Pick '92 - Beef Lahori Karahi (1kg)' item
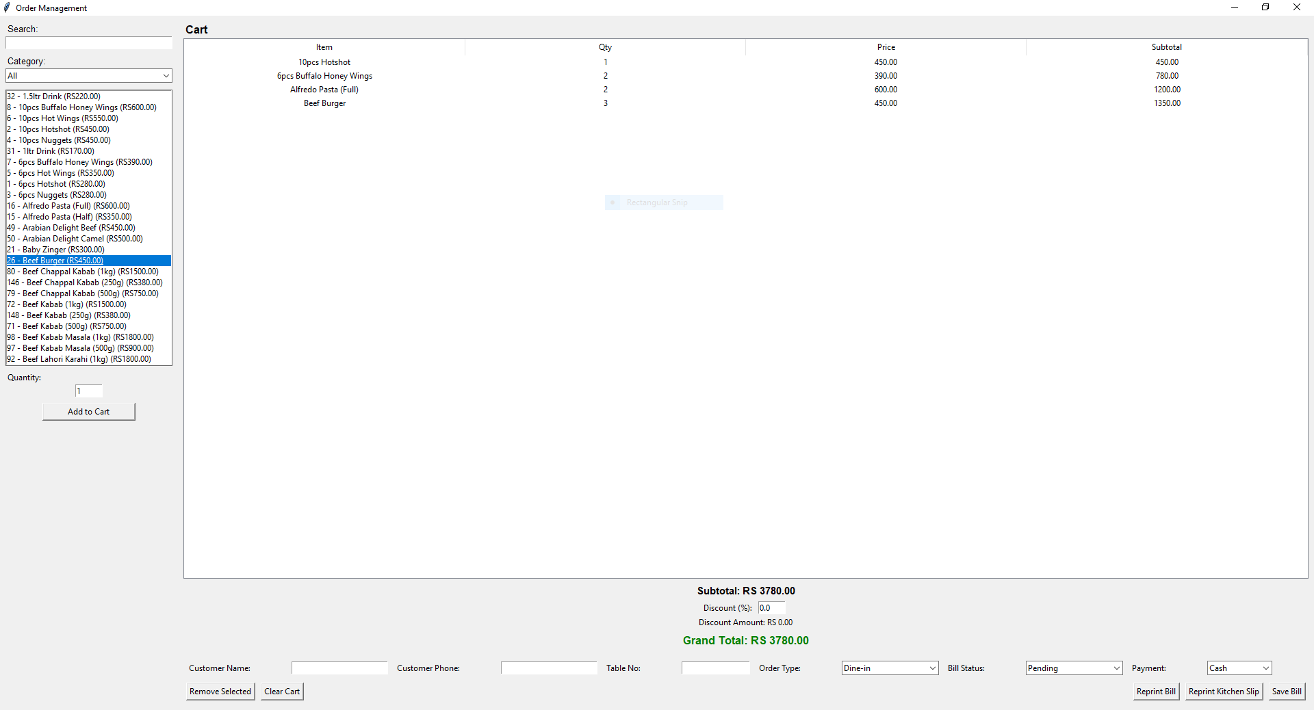Viewport: 1314px width, 710px height. (x=89, y=359)
